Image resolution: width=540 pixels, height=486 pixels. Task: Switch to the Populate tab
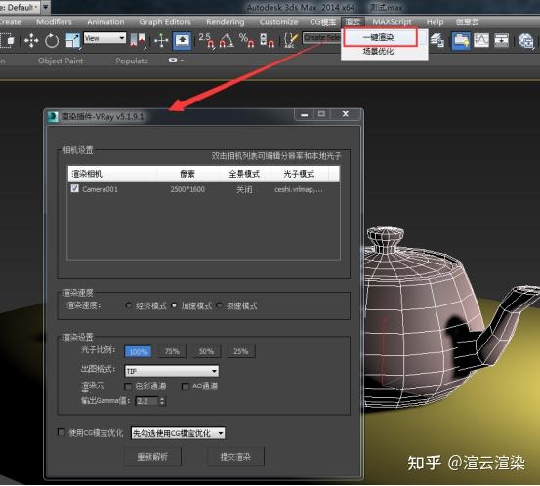(x=132, y=61)
